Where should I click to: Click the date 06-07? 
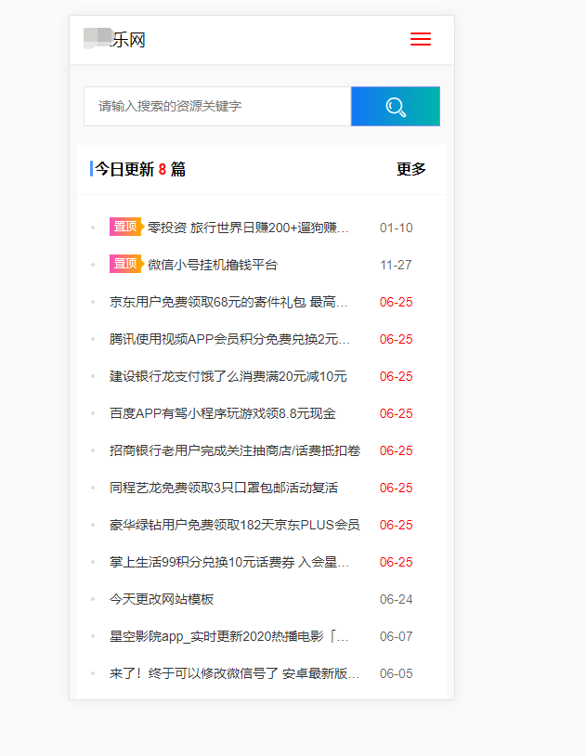[396, 636]
